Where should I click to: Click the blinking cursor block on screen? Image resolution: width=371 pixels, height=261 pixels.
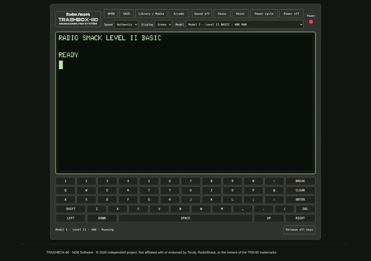pyautogui.click(x=61, y=65)
